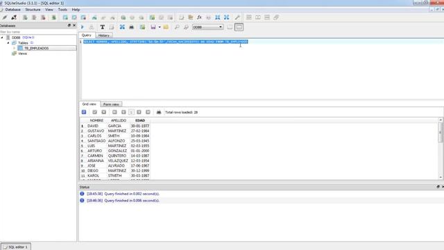Go to next results page
The height and width of the screenshot is (250, 444).
[x=139, y=112]
